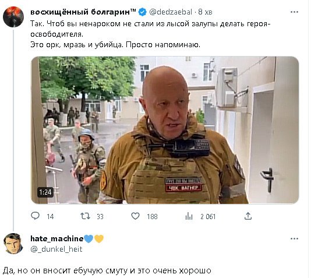Click the 33 retweets count
Image resolution: width=311 pixels, height=278 pixels.
click(x=100, y=216)
